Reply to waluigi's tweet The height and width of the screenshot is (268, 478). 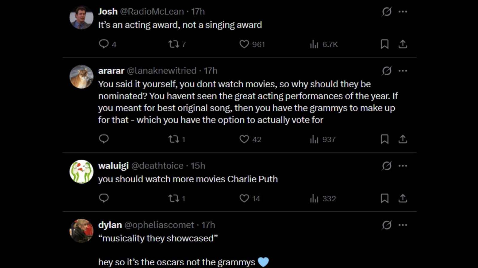tap(104, 198)
